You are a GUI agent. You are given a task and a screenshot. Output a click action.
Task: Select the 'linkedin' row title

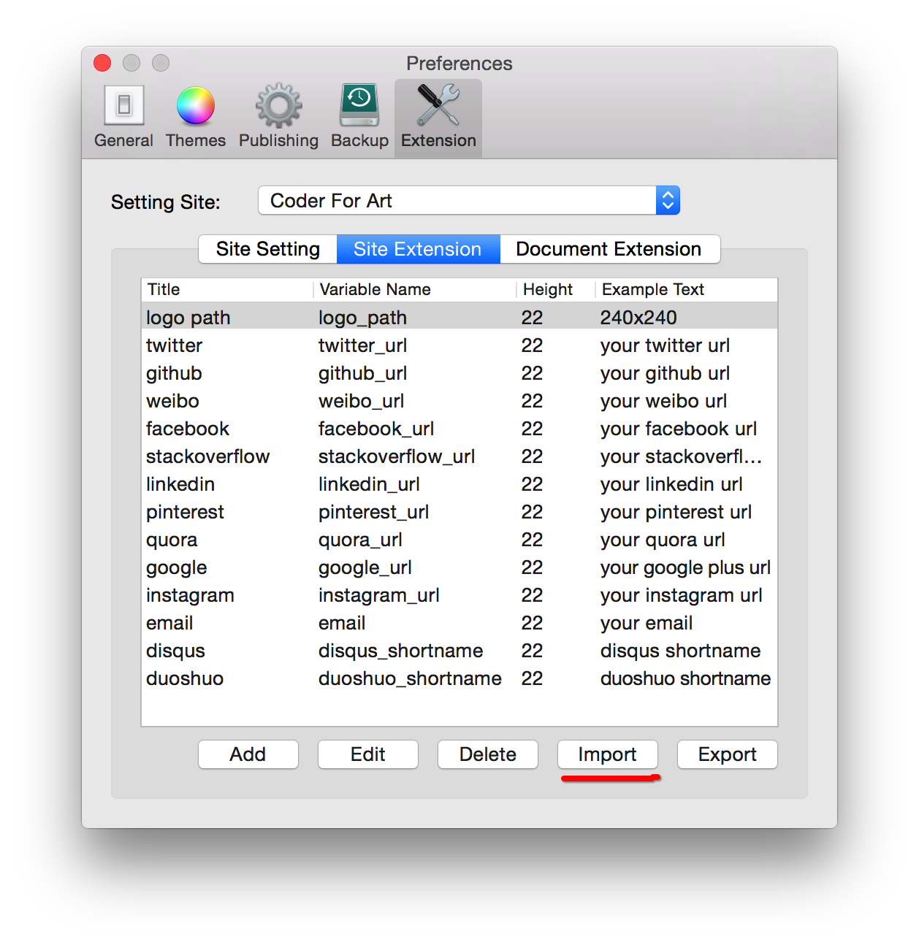tap(180, 484)
